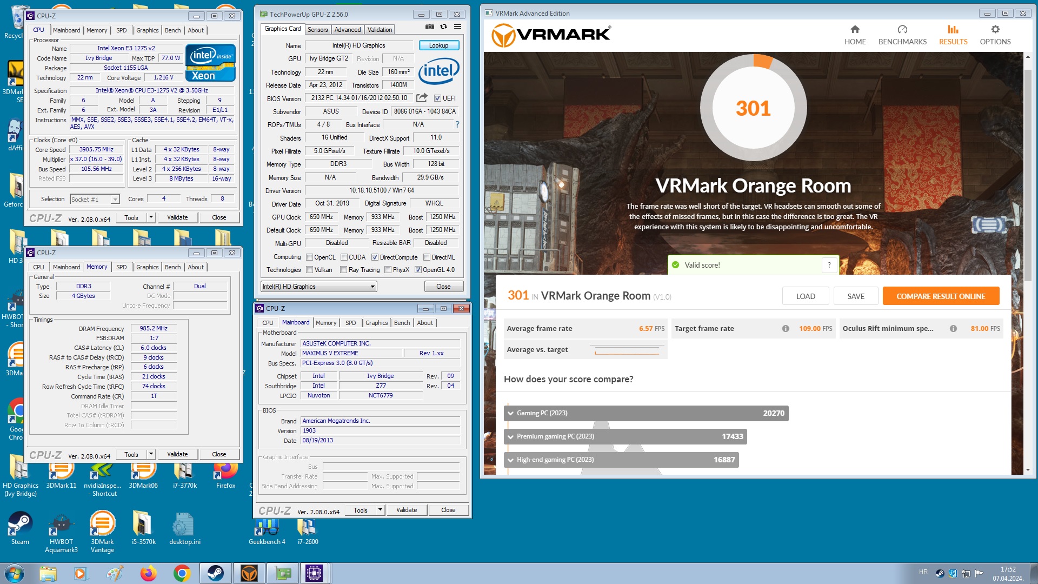The height and width of the screenshot is (584, 1038).
Task: Switch to Sensors tab in GPU-Z
Action: click(x=318, y=30)
